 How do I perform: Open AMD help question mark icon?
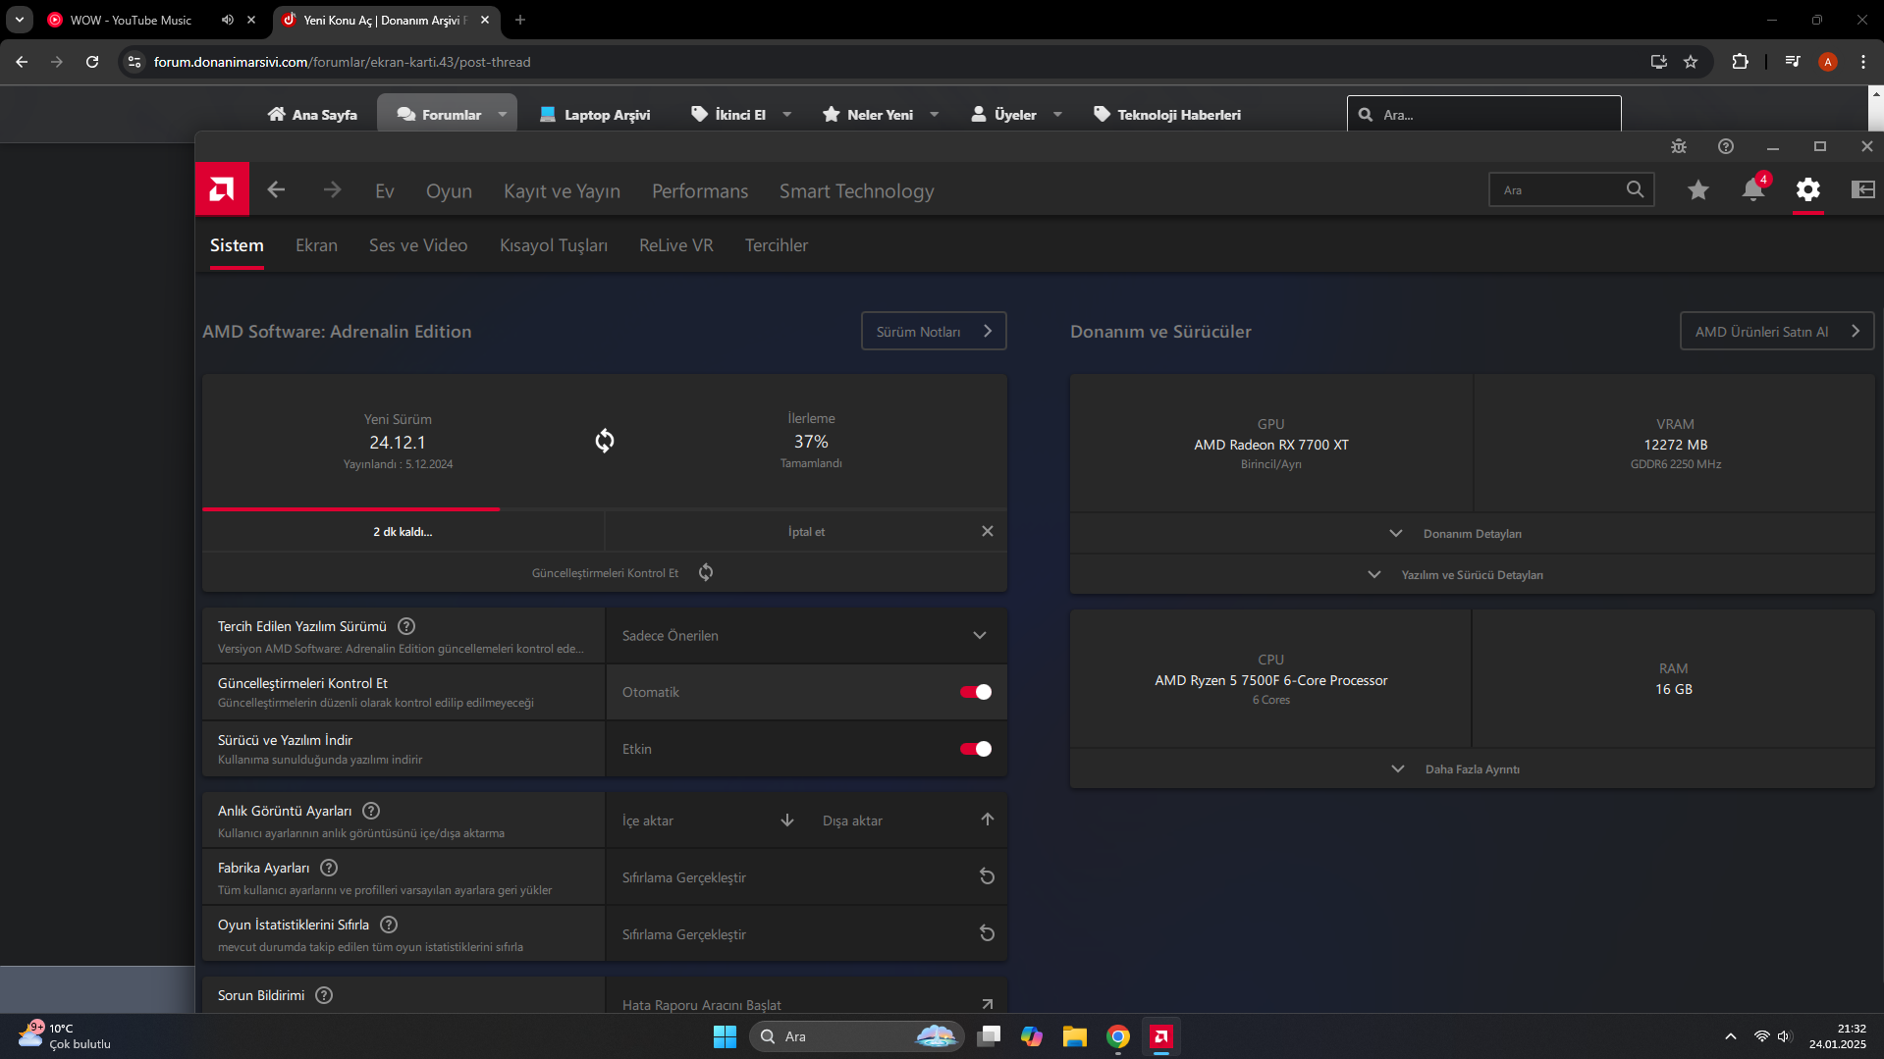point(1726,146)
